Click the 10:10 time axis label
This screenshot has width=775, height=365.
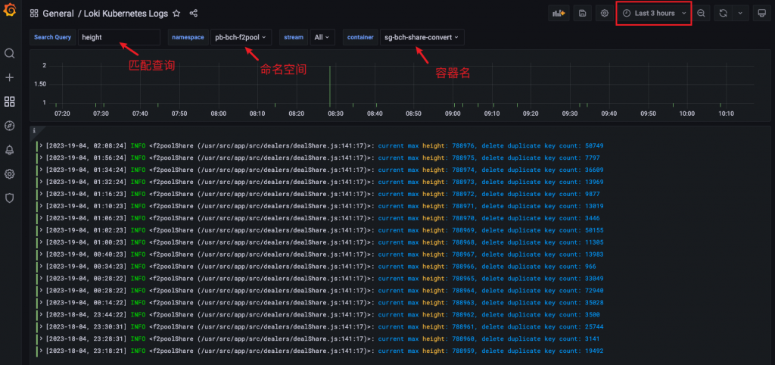[726, 114]
